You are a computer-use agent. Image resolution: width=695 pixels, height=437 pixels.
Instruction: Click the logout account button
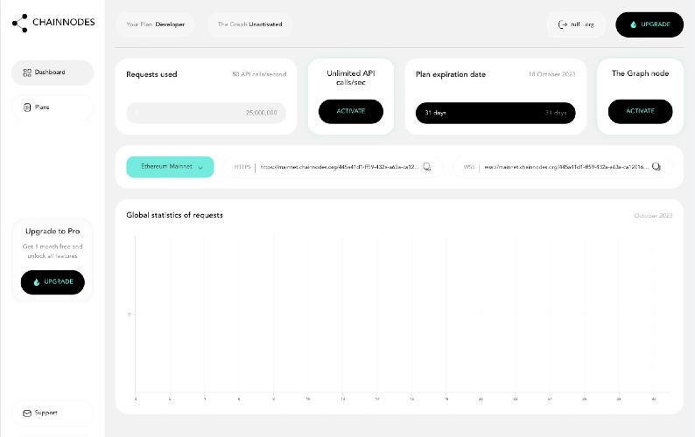(x=576, y=24)
